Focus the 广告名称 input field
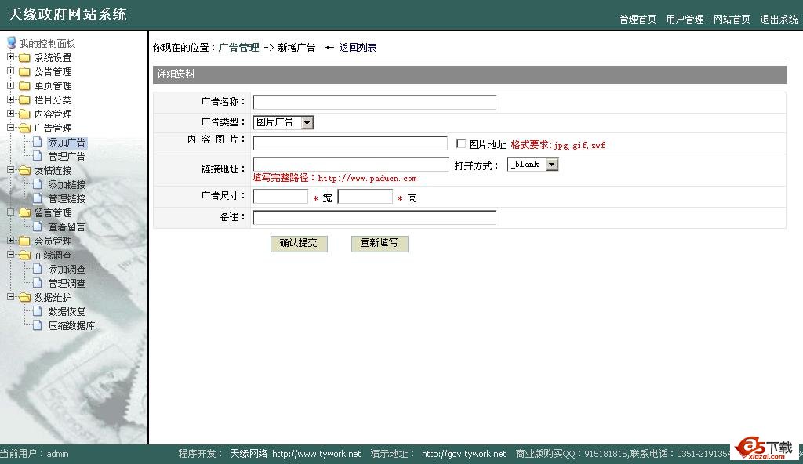The image size is (803, 464). (x=374, y=102)
